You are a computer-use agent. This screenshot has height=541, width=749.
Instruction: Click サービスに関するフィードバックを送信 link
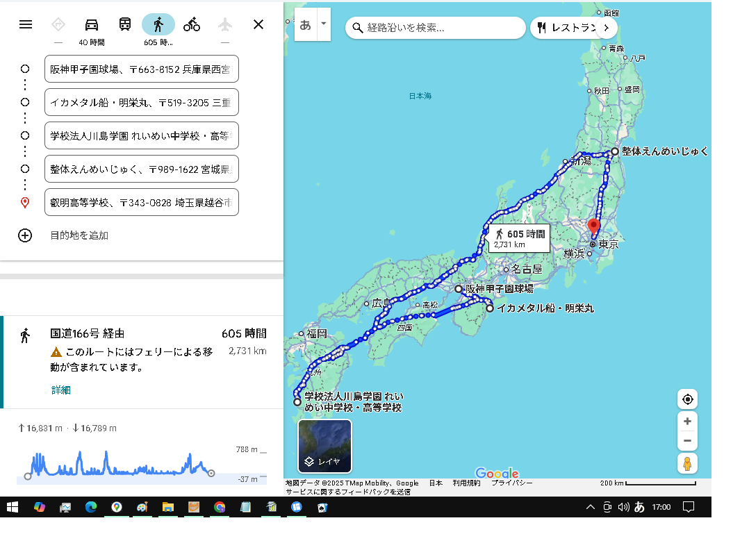(x=347, y=492)
